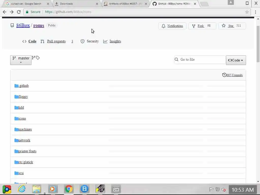The height and width of the screenshot is (195, 260).
Task: Click the machines folder icon
Action: coord(16,129)
